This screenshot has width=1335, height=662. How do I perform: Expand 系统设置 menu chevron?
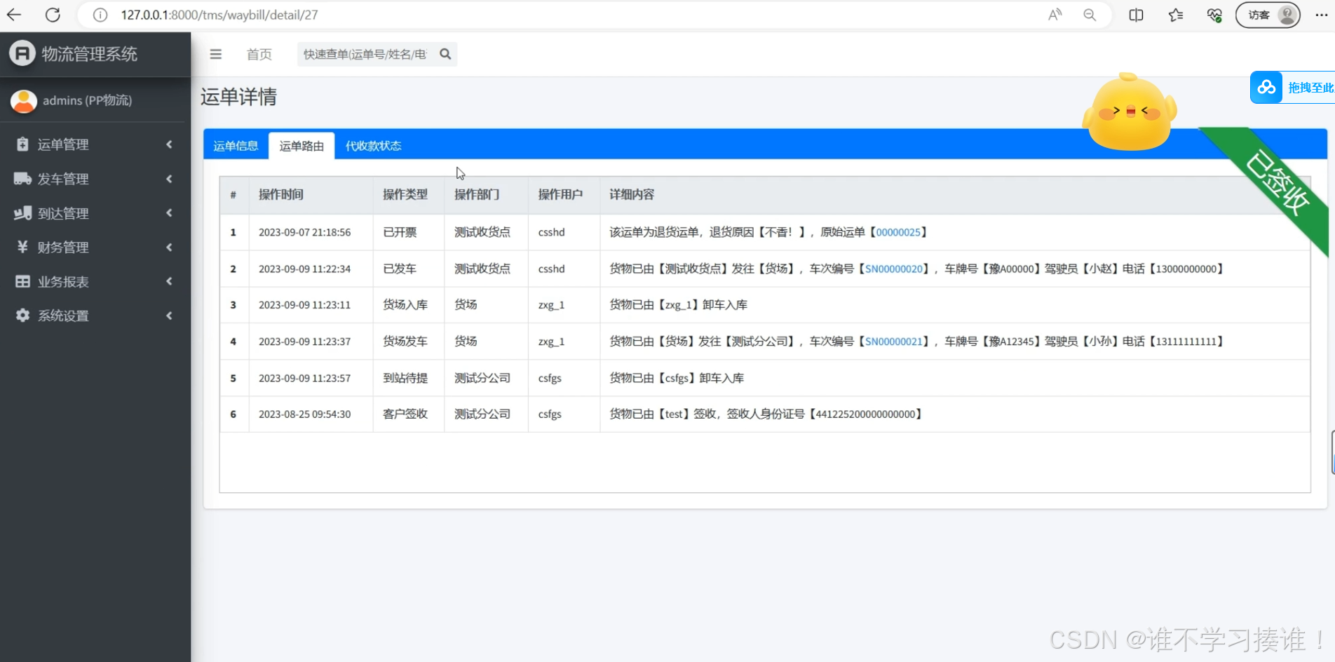click(x=169, y=316)
